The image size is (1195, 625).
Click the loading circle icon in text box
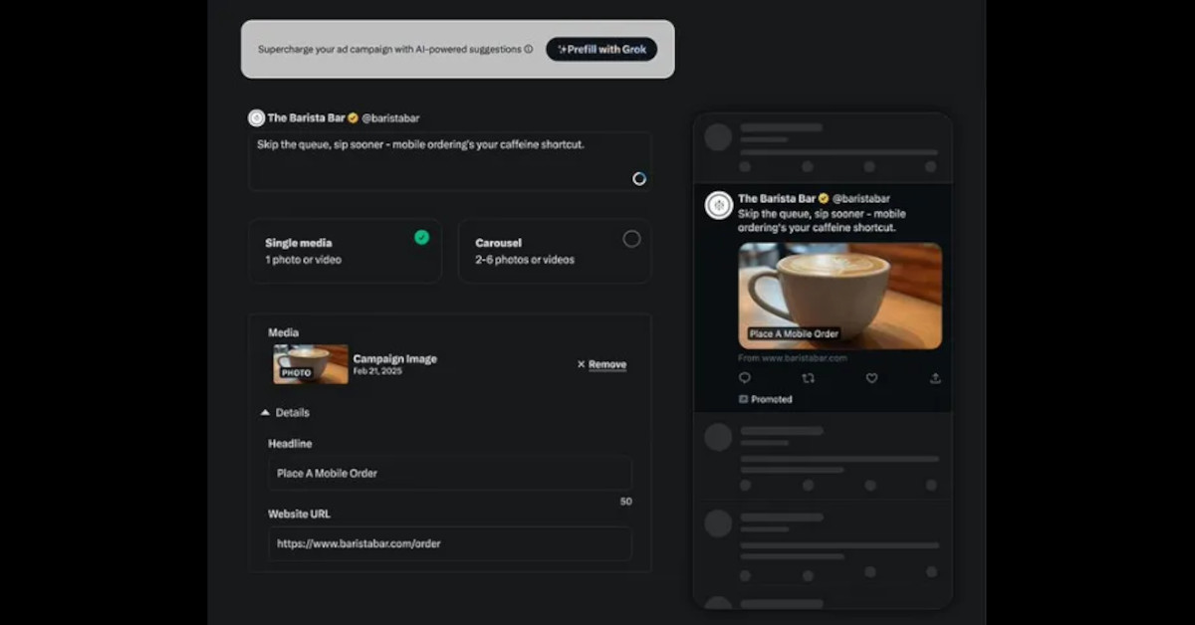[x=639, y=178]
